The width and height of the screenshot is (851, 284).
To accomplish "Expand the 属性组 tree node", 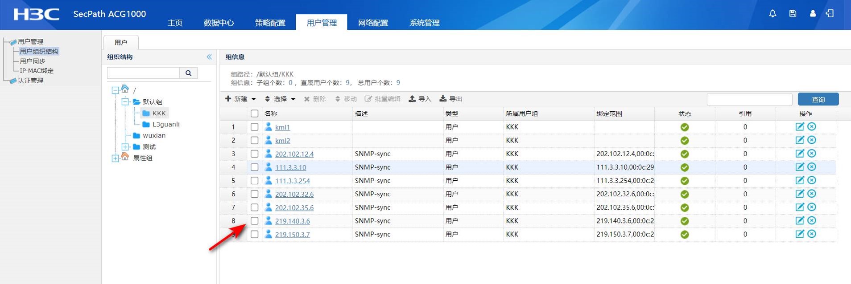I will pyautogui.click(x=115, y=158).
